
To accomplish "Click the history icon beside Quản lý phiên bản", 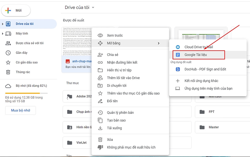I will click(100, 113).
